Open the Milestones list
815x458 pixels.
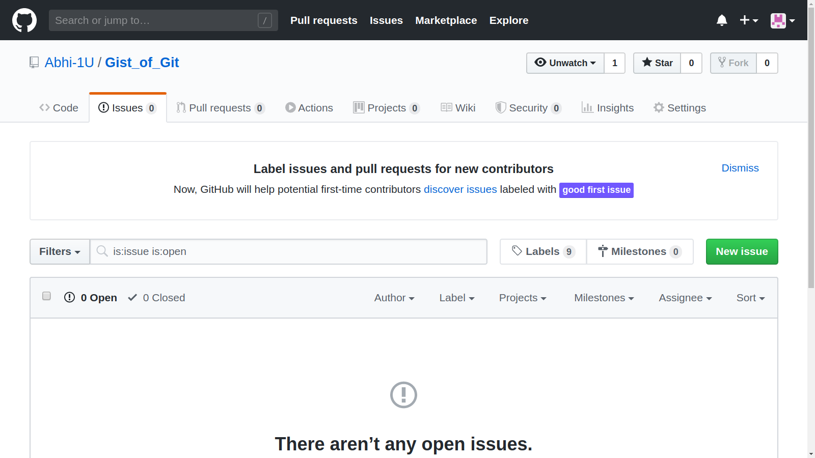[640, 251]
